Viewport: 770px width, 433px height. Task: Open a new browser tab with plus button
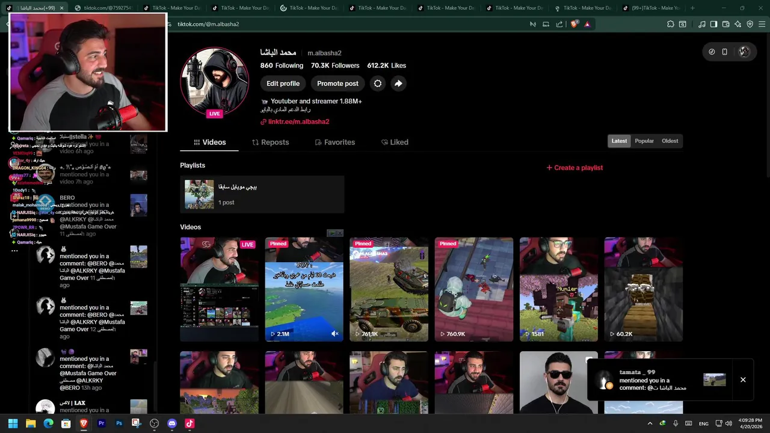click(692, 8)
